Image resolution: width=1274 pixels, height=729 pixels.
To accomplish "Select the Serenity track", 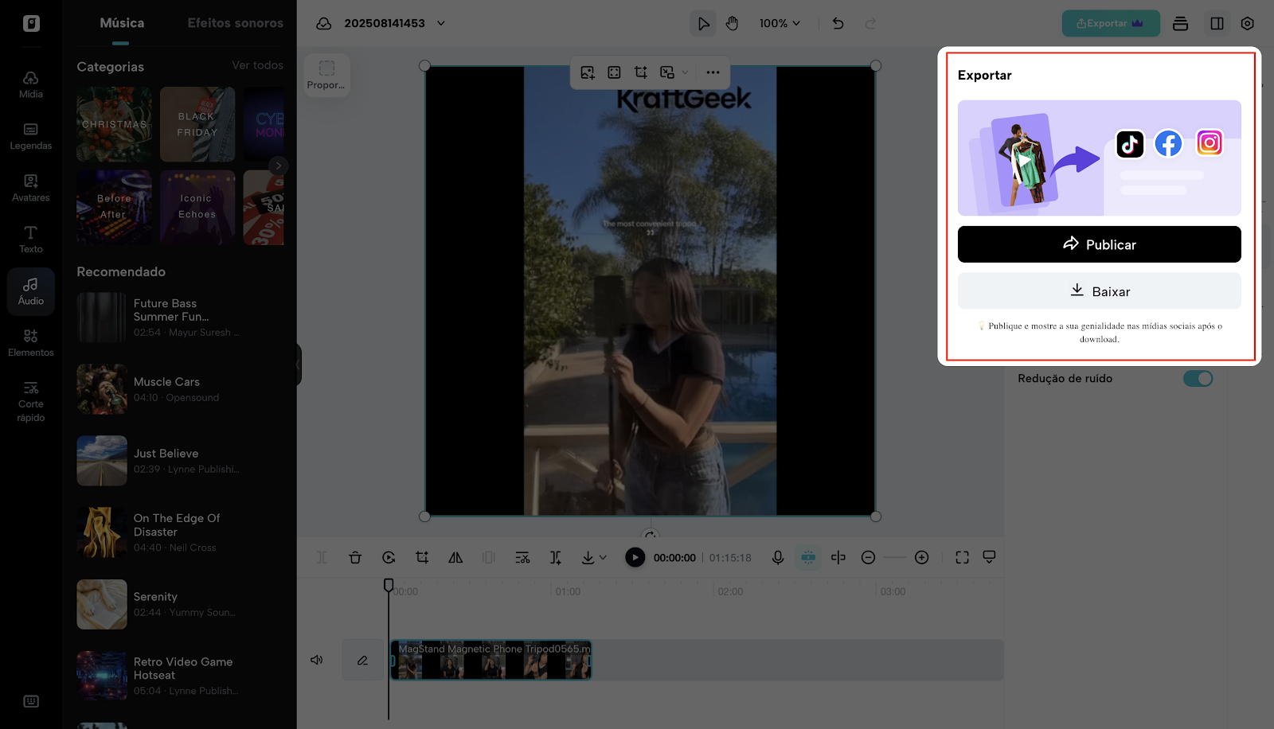I will [x=180, y=604].
